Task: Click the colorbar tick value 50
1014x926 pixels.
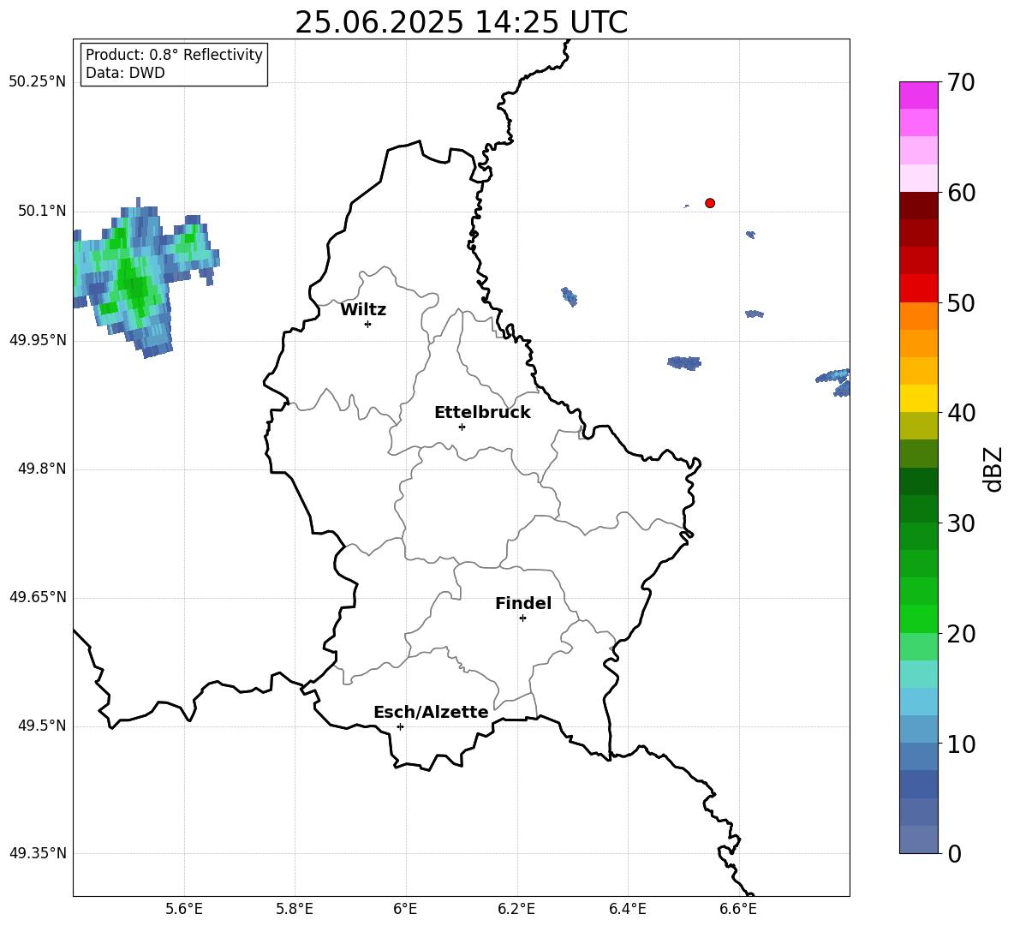Action: 960,302
